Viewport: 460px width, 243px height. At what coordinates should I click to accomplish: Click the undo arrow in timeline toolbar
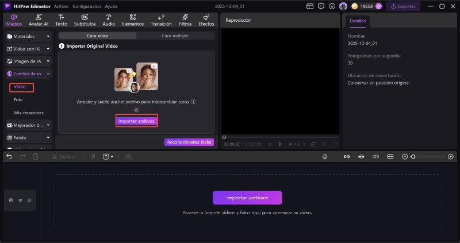point(9,156)
